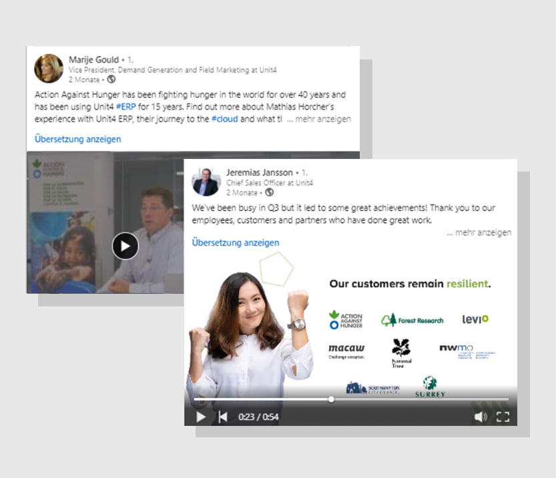Expand Marije's post with mehr anzeigen
Image resolution: width=556 pixels, height=478 pixels.
[x=319, y=119]
